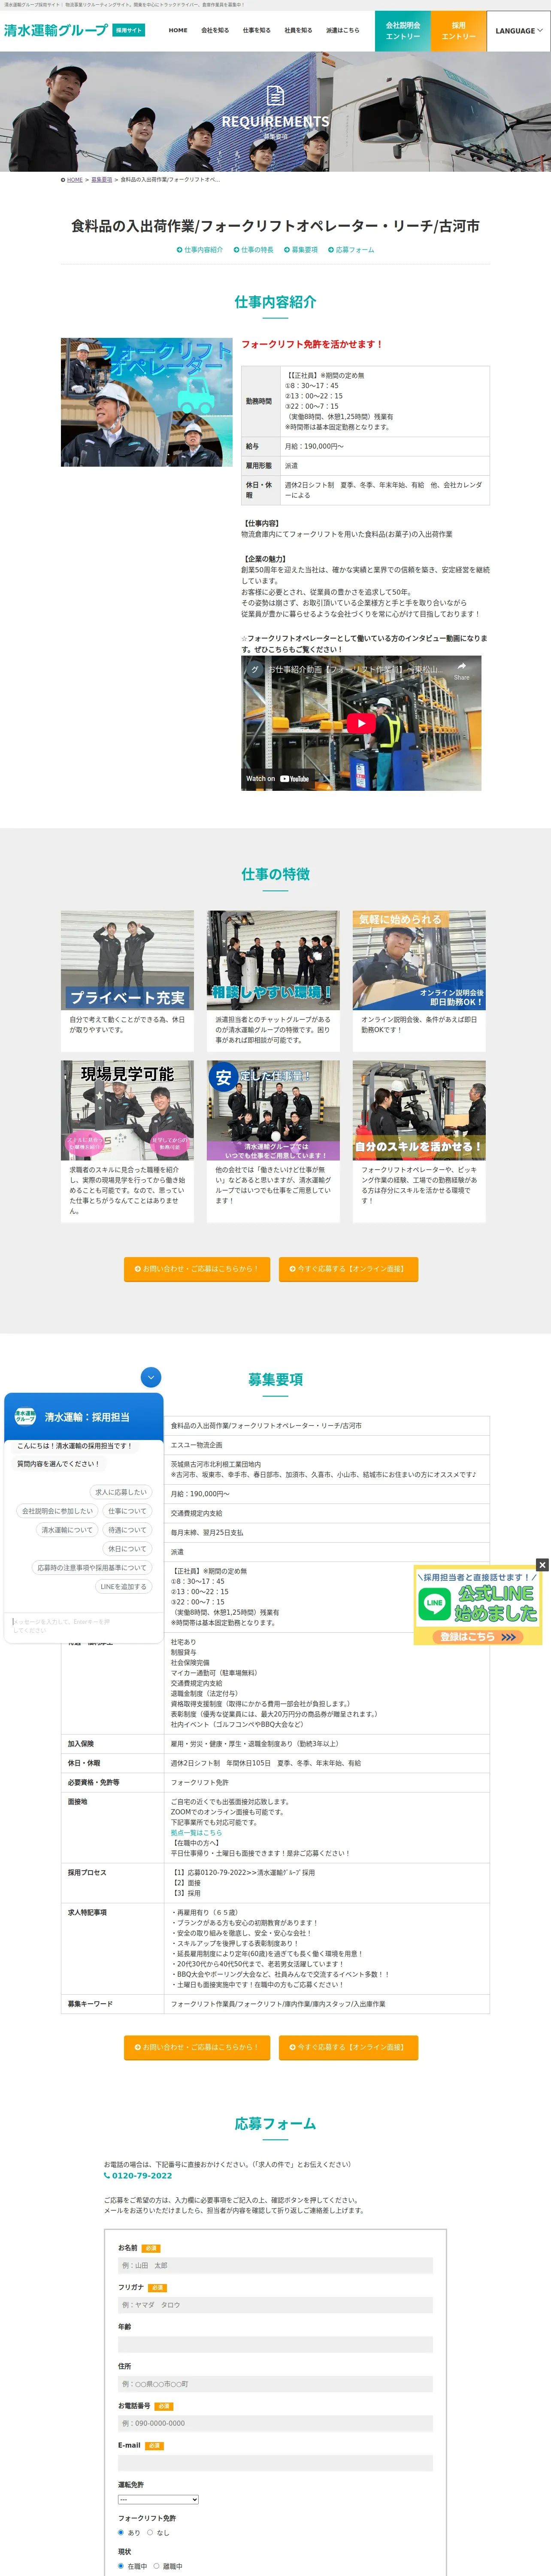Open the 自分のスキルを活かせる feature image
This screenshot has height=2576, width=551.
click(x=419, y=1109)
